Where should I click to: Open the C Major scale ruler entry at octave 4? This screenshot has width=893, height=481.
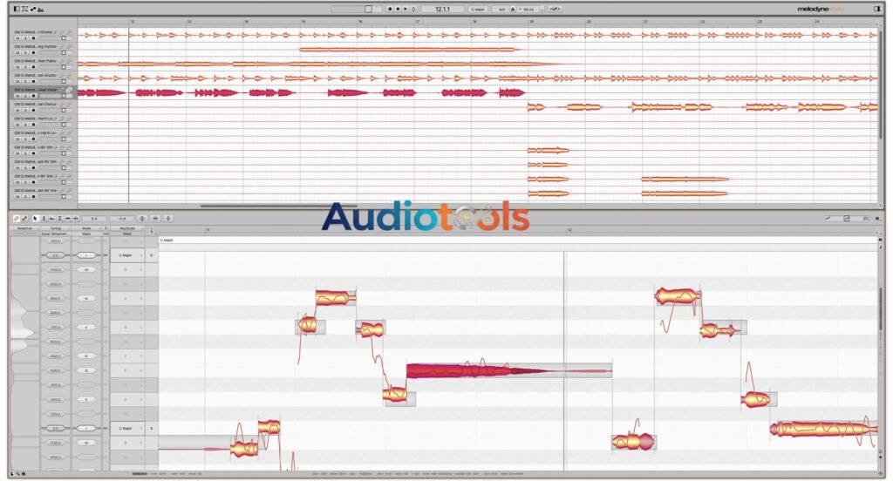pos(126,428)
